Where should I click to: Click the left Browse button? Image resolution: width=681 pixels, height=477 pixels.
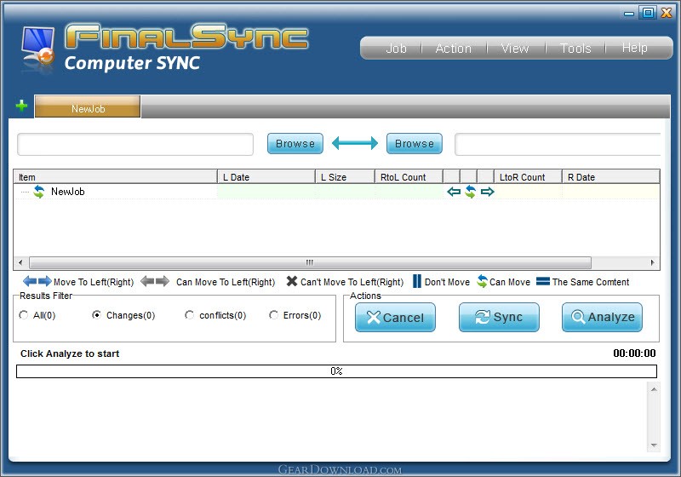pyautogui.click(x=295, y=143)
